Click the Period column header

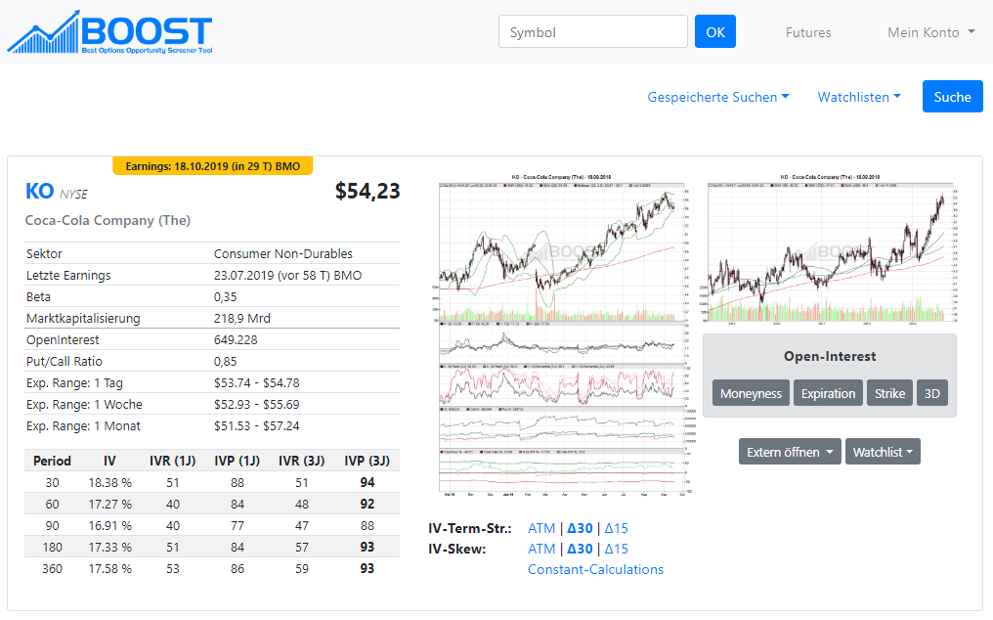click(52, 461)
